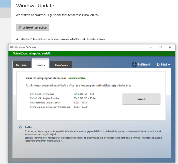The image size is (178, 164).
Task: Close the Windows Defender window
Action: pyautogui.click(x=170, y=47)
